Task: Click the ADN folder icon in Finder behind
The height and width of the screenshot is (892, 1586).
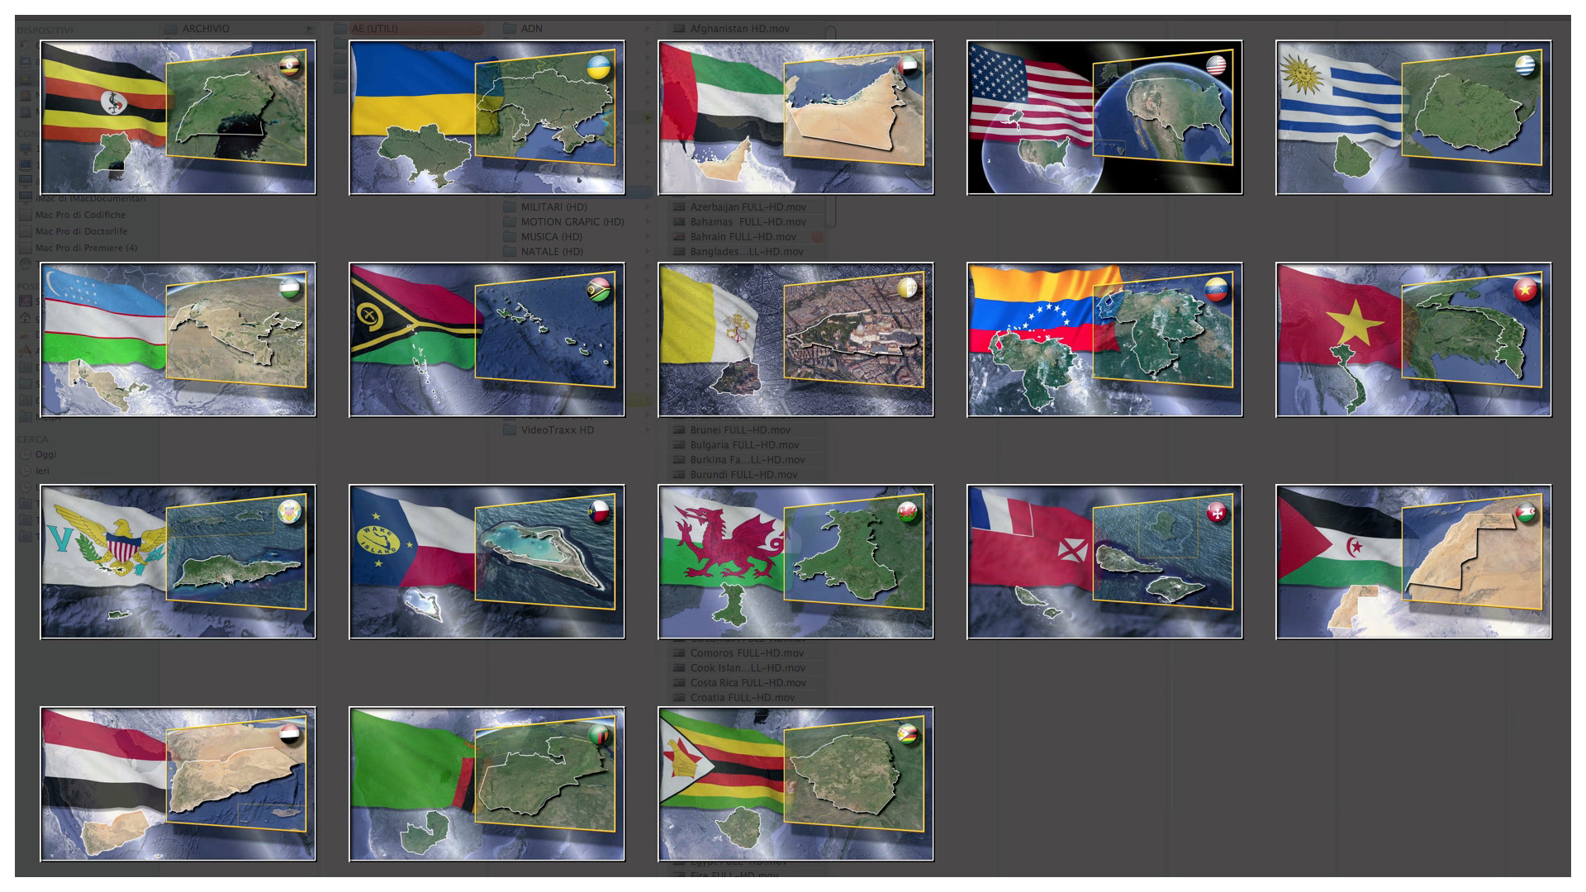Action: 510,29
